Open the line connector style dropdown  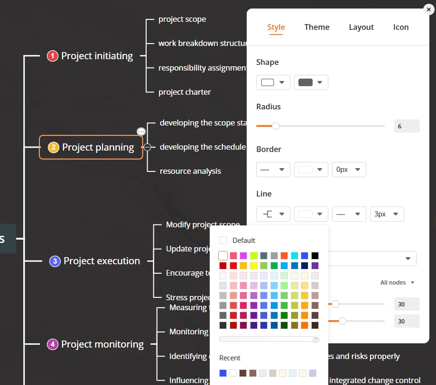(x=273, y=214)
